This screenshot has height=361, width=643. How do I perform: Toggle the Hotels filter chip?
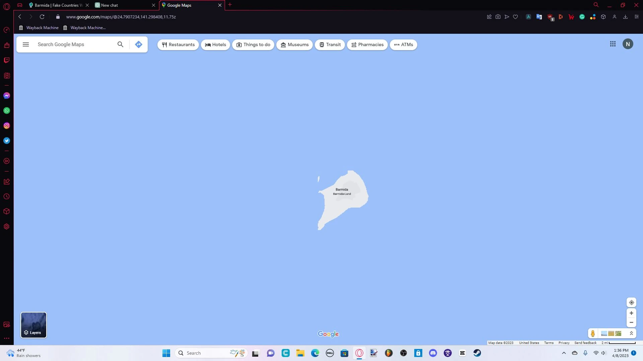click(x=215, y=45)
